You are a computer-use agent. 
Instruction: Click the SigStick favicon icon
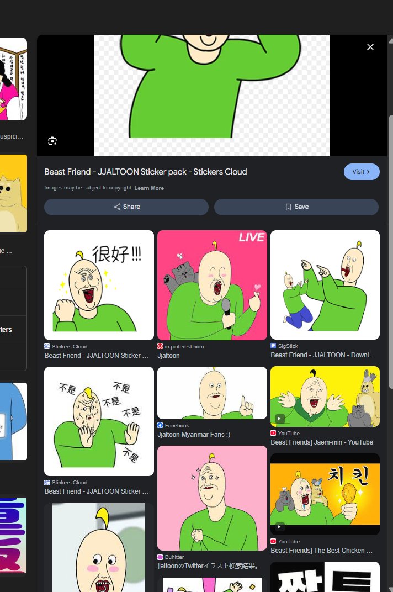tap(273, 346)
